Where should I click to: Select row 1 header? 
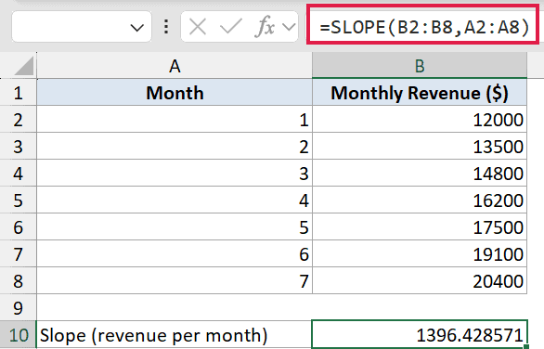click(18, 92)
